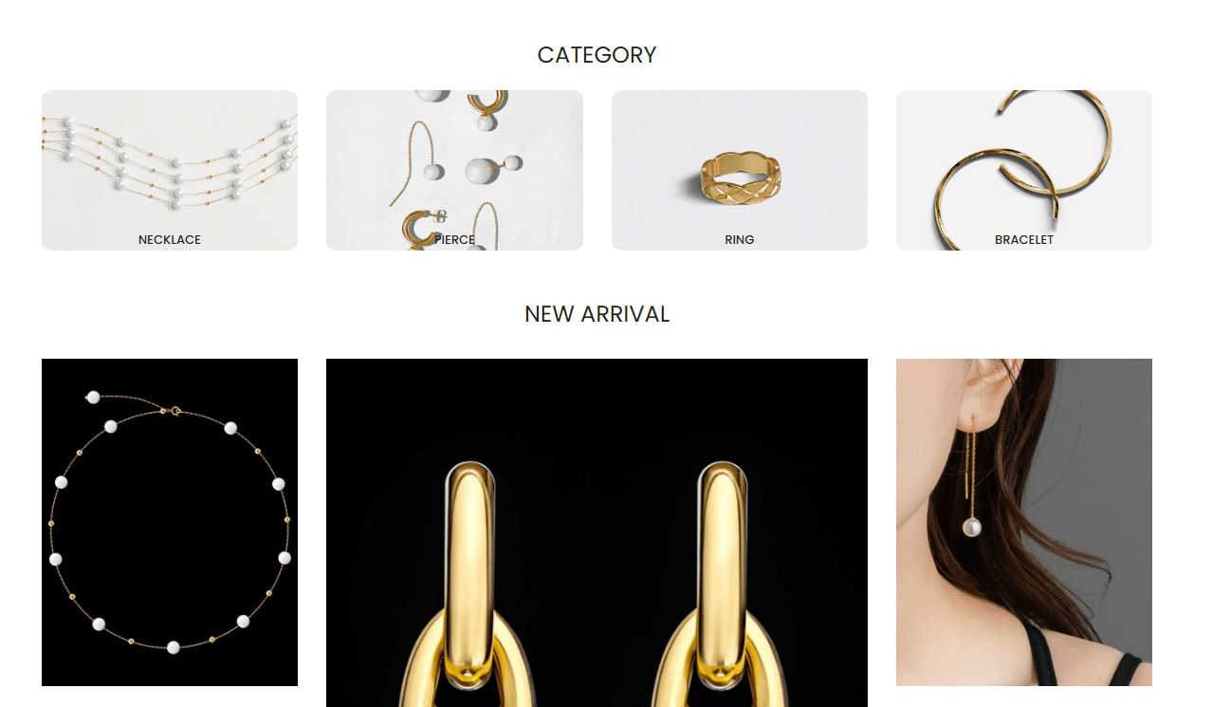Image resolution: width=1212 pixels, height=707 pixels.
Task: Click the BRACELET text label
Action: coord(1024,240)
